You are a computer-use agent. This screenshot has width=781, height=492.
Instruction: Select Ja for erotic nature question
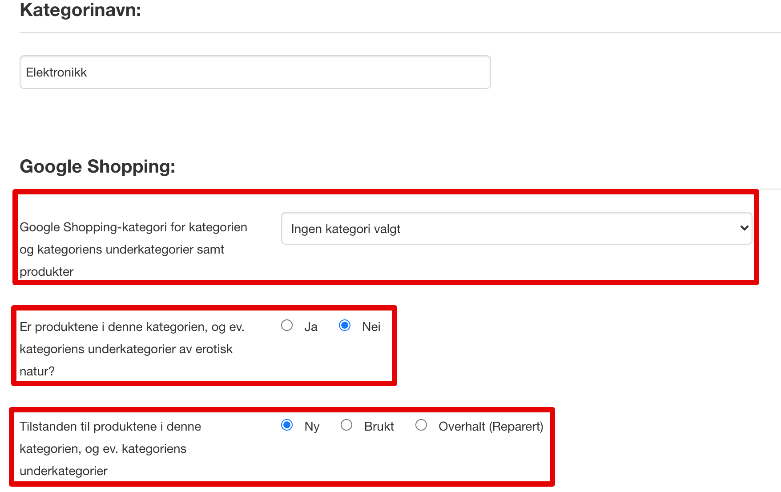(x=287, y=326)
